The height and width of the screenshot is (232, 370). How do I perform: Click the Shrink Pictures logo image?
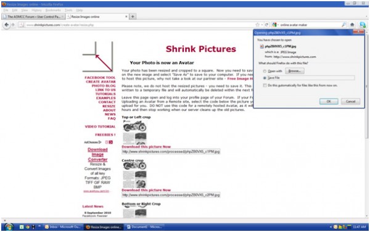pos(97,57)
